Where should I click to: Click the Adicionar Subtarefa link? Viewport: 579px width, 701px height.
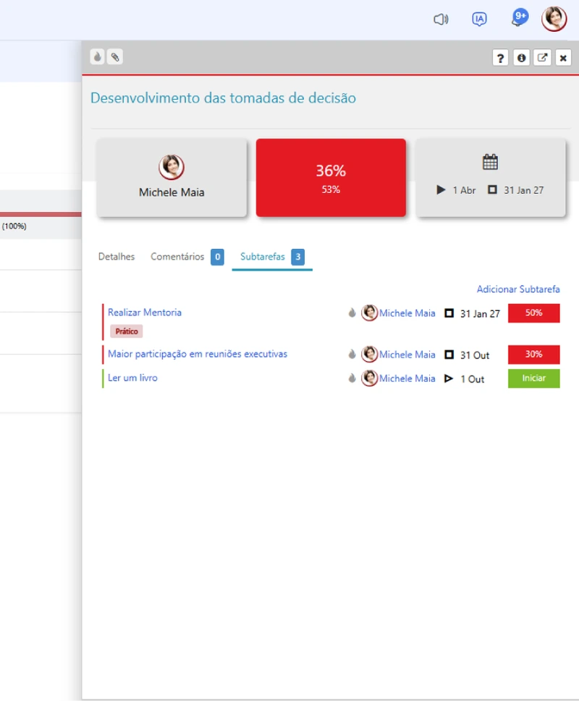click(x=518, y=289)
